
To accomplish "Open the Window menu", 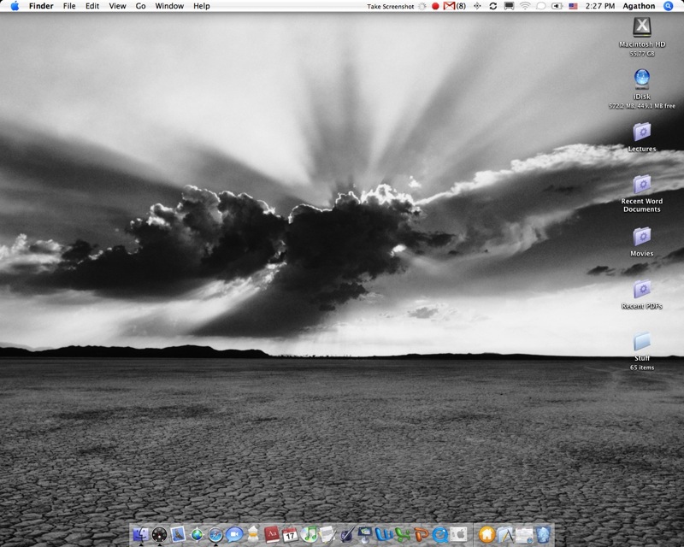I will click(169, 6).
